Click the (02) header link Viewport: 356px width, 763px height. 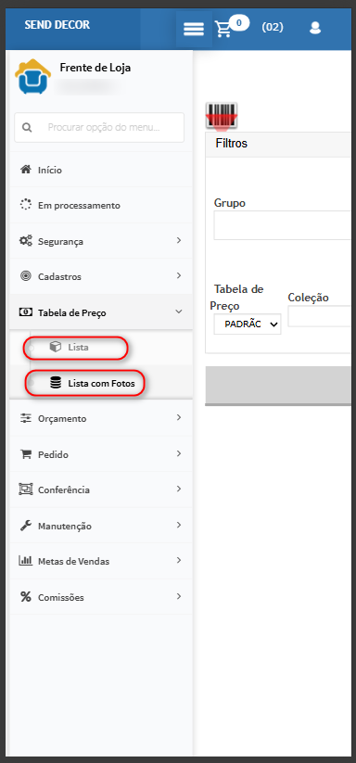pos(273,27)
